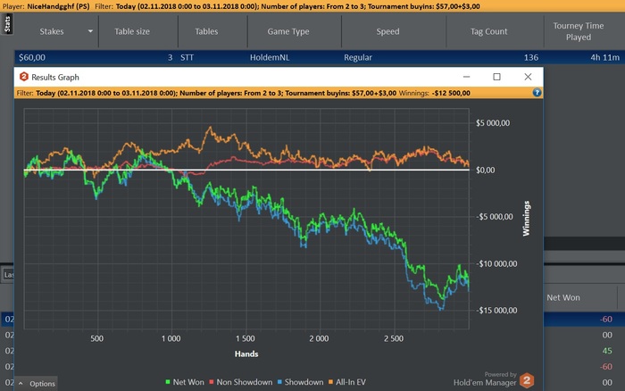The width and height of the screenshot is (625, 391).
Task: Click the Hold'em Manager 2 logo icon
Action: pos(527,380)
